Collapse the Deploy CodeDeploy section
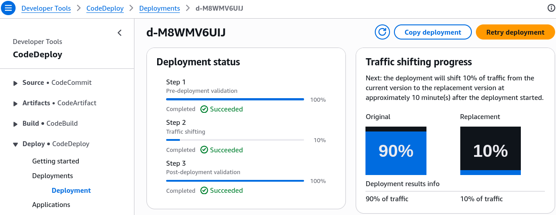This screenshot has width=556, height=215. tap(16, 144)
